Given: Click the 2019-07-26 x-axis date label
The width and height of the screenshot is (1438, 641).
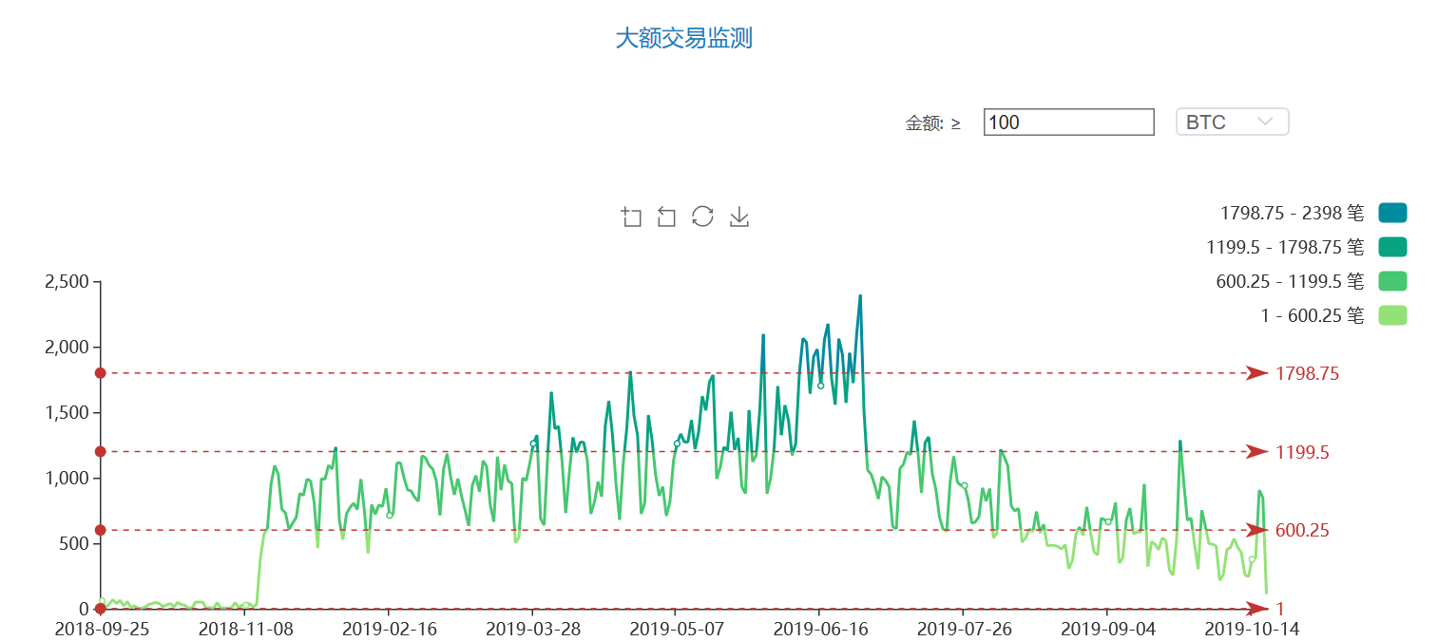Looking at the screenshot, I should tap(963, 629).
